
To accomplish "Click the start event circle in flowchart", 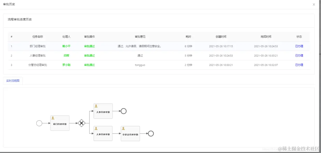I will pos(39,123).
